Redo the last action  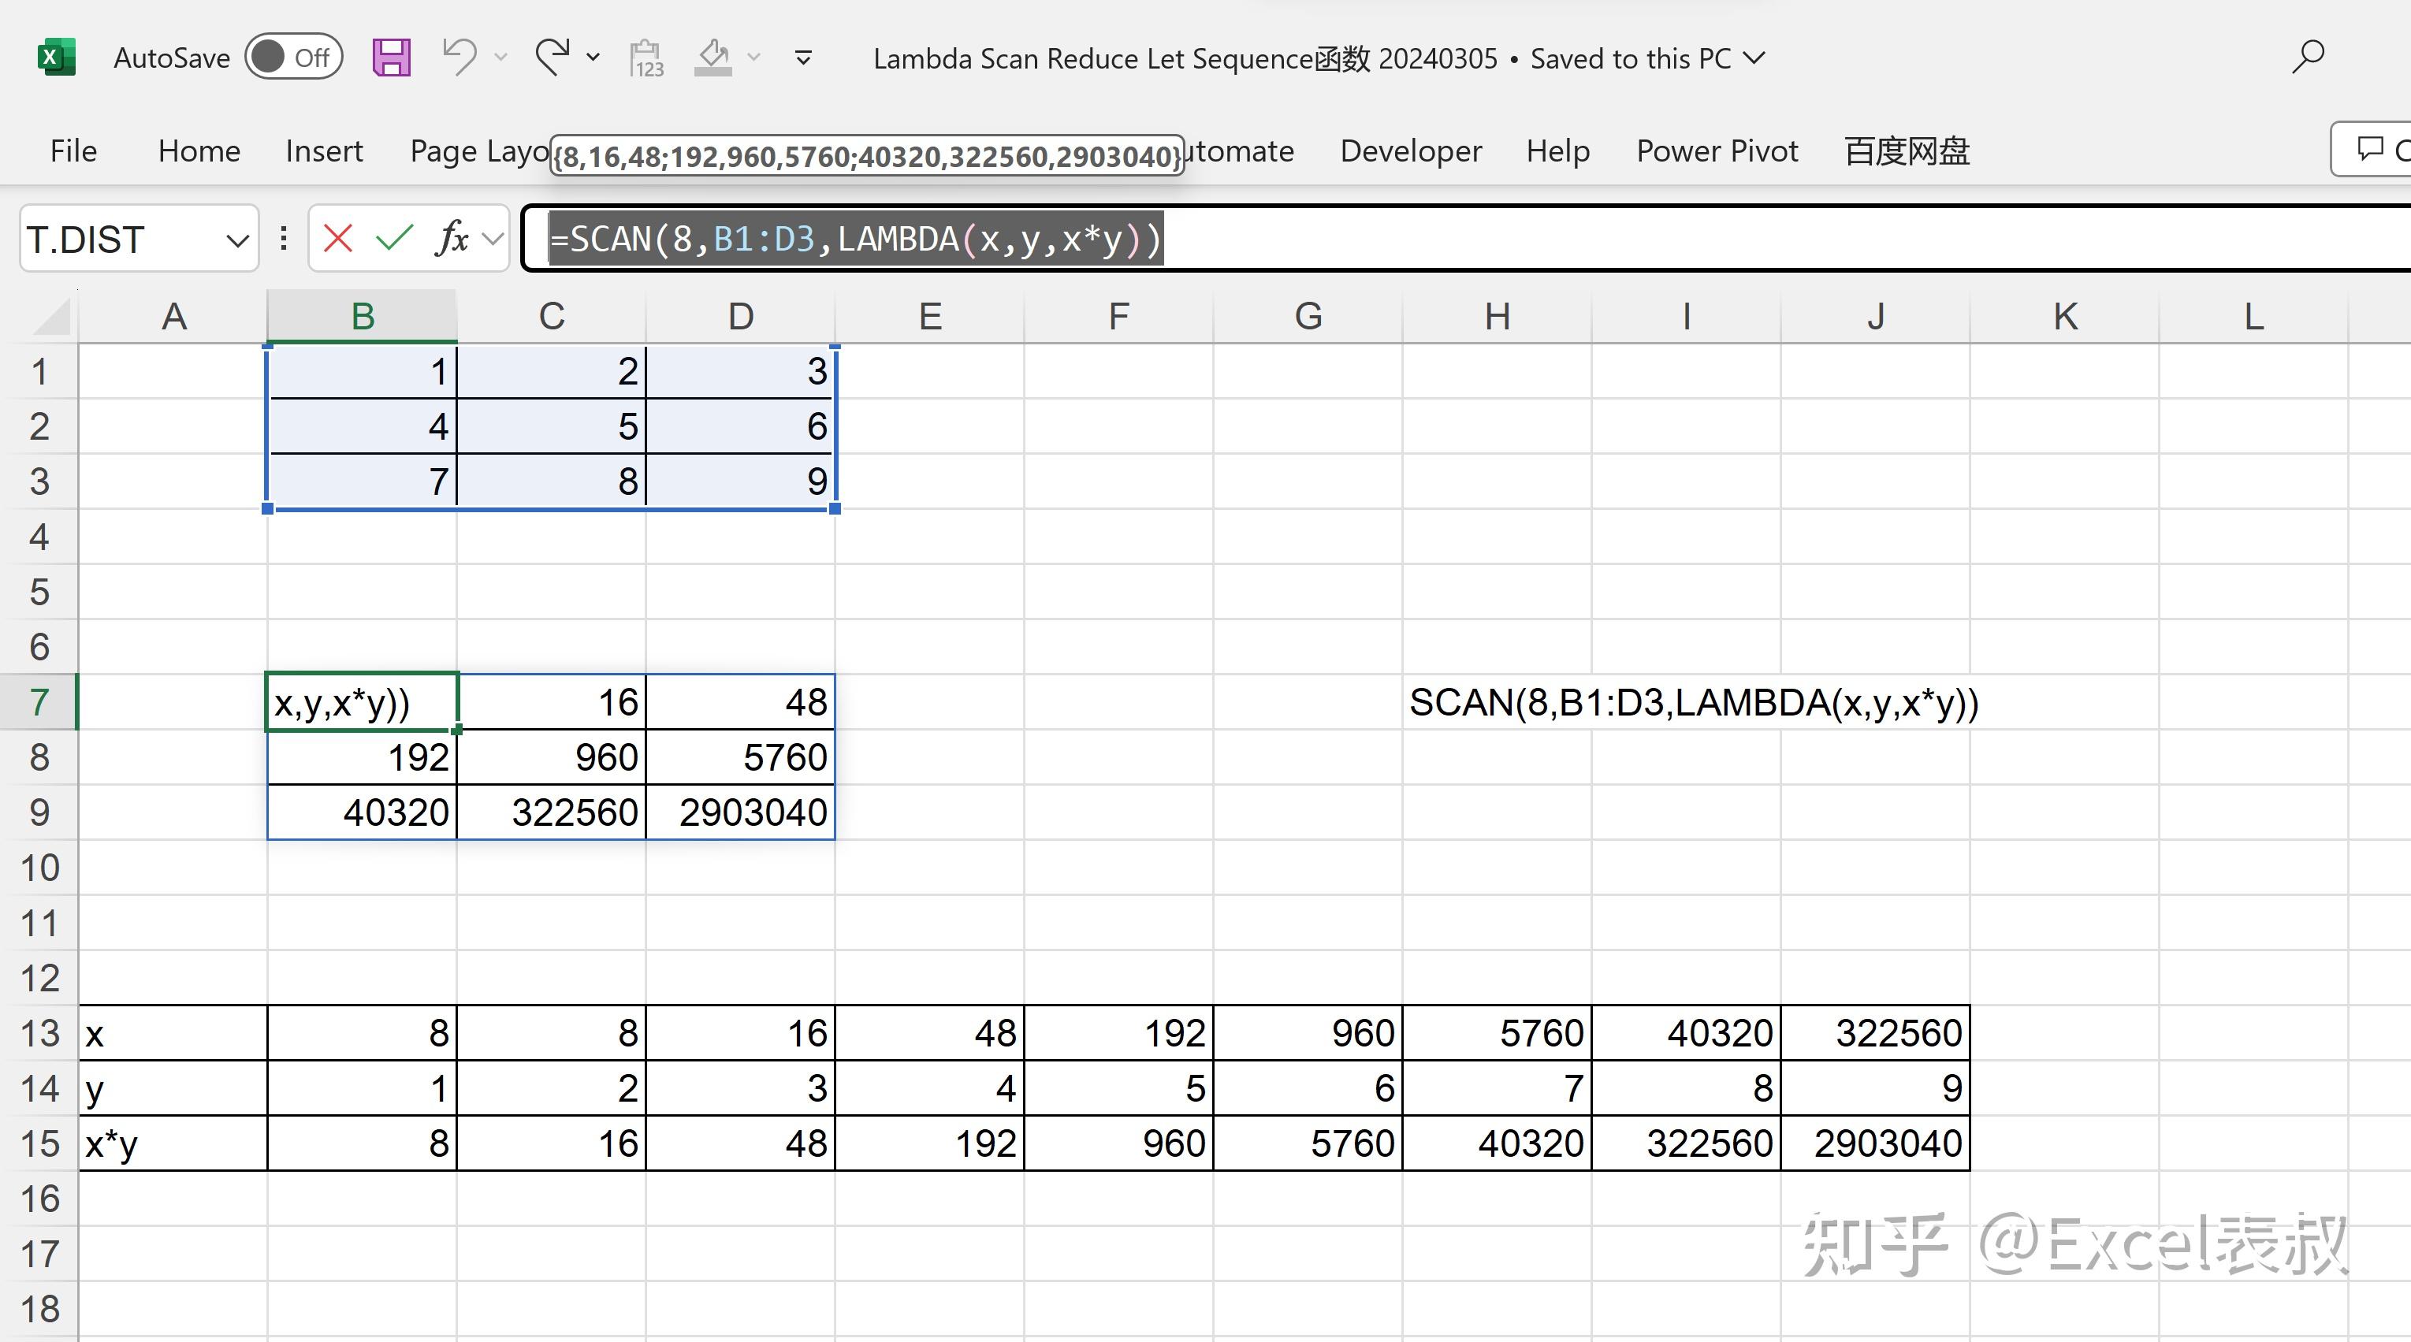click(x=553, y=56)
